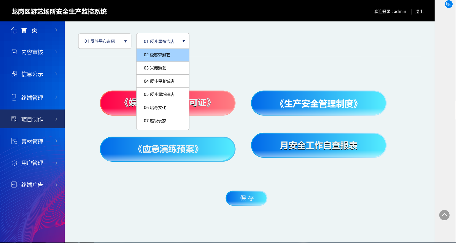Select 02 极客森游艺 from the list
Image resolution: width=456 pixels, height=243 pixels.
(163, 55)
